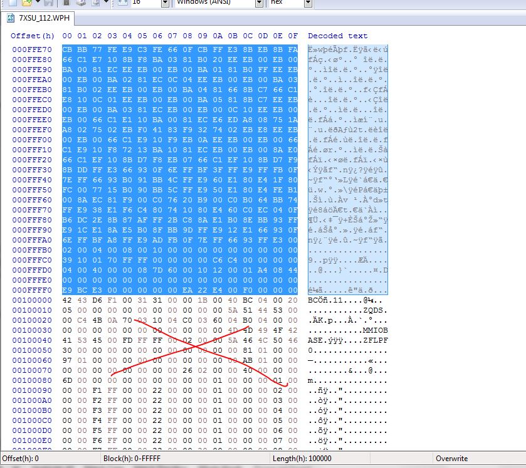Click offset row 000FFF40
Image resolution: width=526 pixels, height=468 pixels.
tap(32, 180)
